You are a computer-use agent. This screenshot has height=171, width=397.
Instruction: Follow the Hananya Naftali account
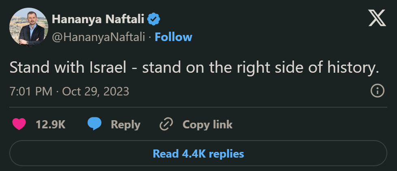[174, 37]
